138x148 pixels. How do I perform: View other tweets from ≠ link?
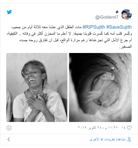tap(107, 139)
